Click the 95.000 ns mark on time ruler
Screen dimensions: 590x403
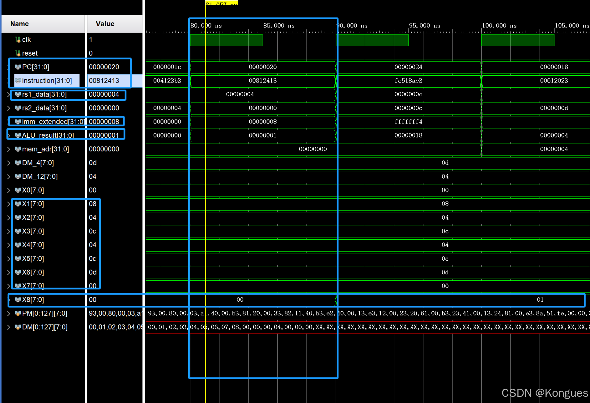coord(424,26)
